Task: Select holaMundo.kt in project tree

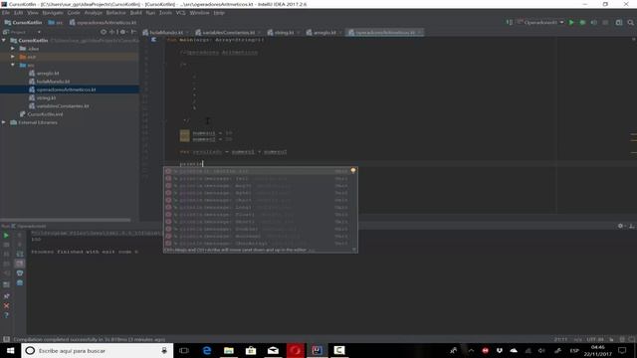Action: pyautogui.click(x=53, y=82)
